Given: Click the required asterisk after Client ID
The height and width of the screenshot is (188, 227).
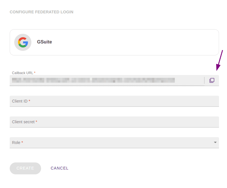Looking at the screenshot, I should pyautogui.click(x=29, y=101).
